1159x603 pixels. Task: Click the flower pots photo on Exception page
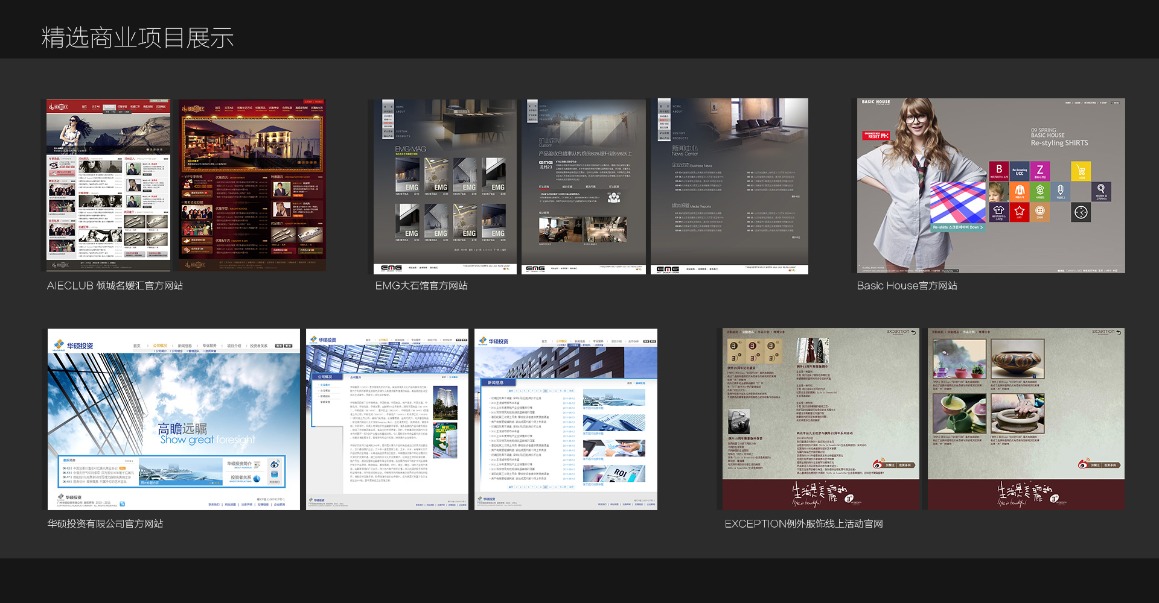point(959,358)
